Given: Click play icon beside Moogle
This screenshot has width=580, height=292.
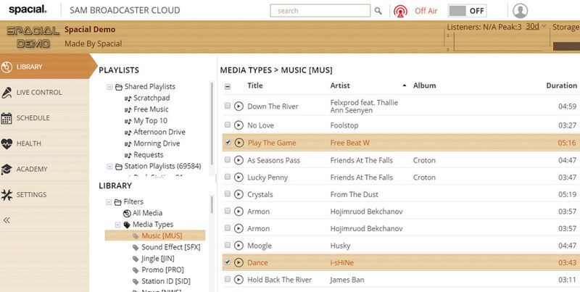Looking at the screenshot, I should tap(239, 246).
